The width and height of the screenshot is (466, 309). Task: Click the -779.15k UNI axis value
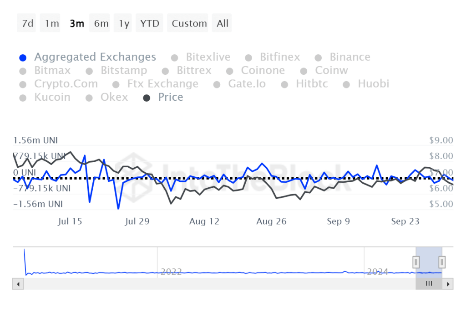(x=42, y=188)
